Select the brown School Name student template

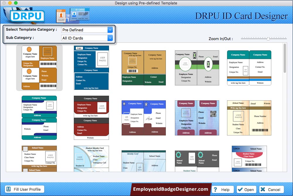click(39, 159)
